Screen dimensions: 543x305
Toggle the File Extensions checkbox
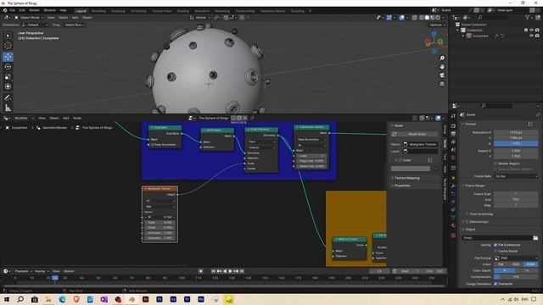[495, 245]
